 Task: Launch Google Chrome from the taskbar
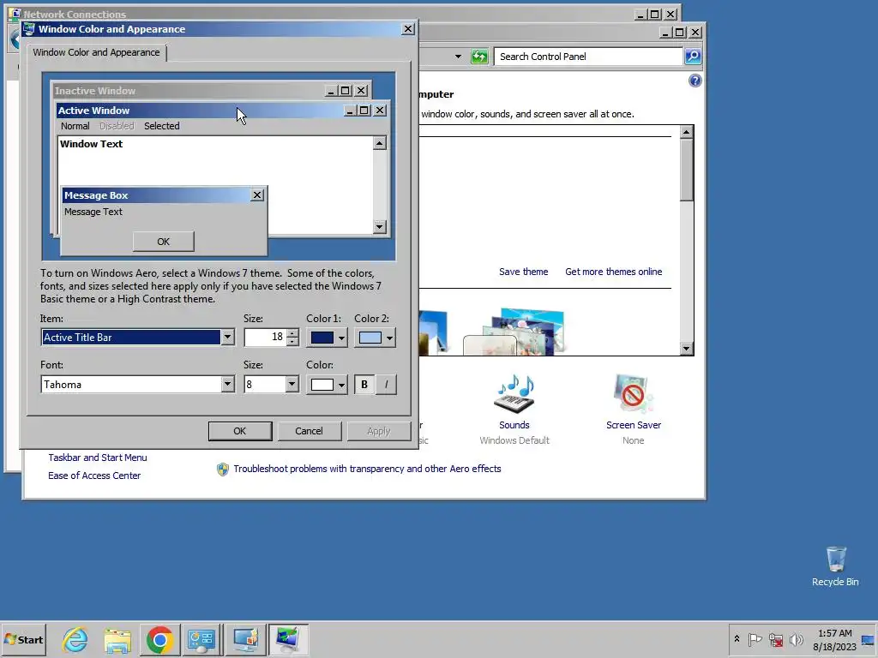pos(159,639)
